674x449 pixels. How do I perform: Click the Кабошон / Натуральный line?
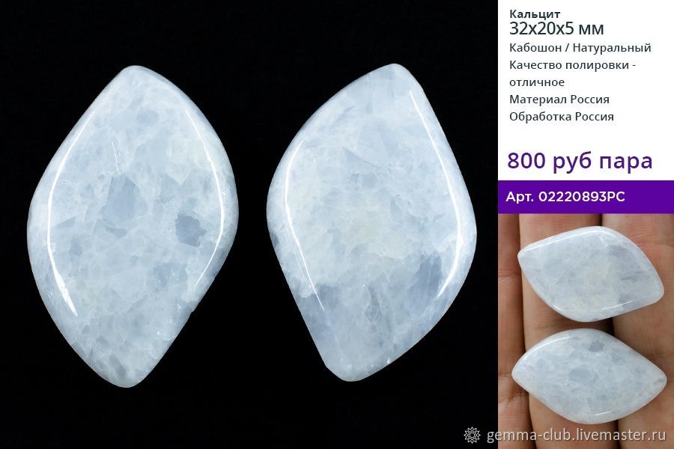click(580, 48)
